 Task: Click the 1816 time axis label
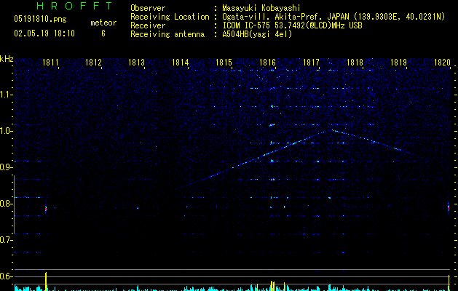(x=267, y=63)
